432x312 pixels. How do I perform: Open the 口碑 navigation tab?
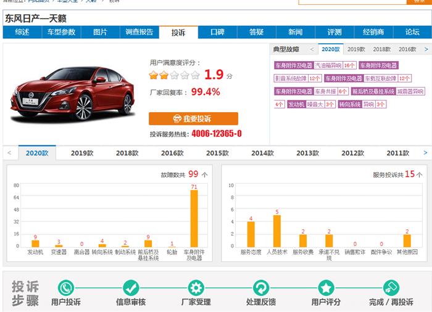point(218,32)
